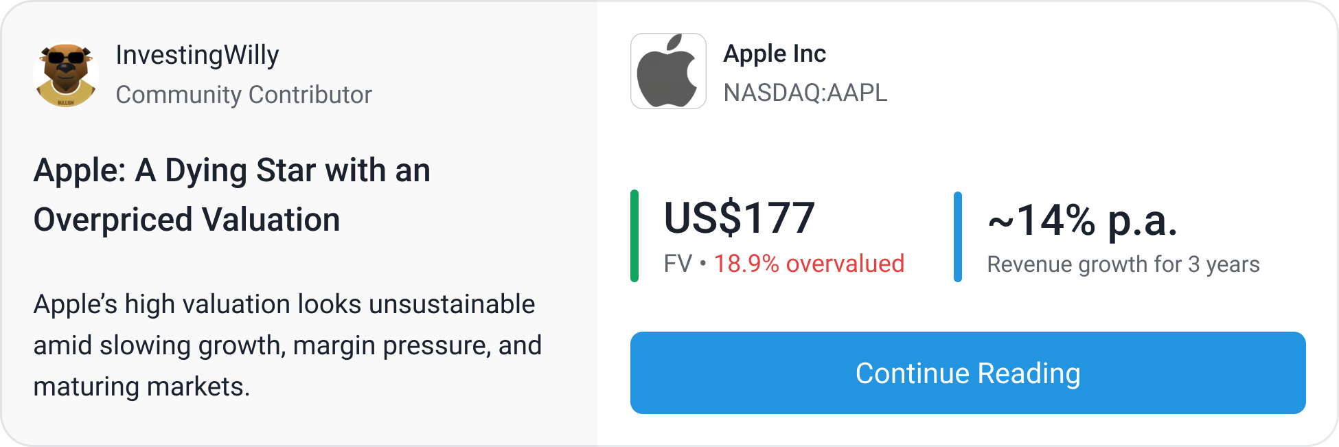This screenshot has width=1339, height=447.
Task: Click the sunglasses on the bear avatar
Action: [66, 57]
